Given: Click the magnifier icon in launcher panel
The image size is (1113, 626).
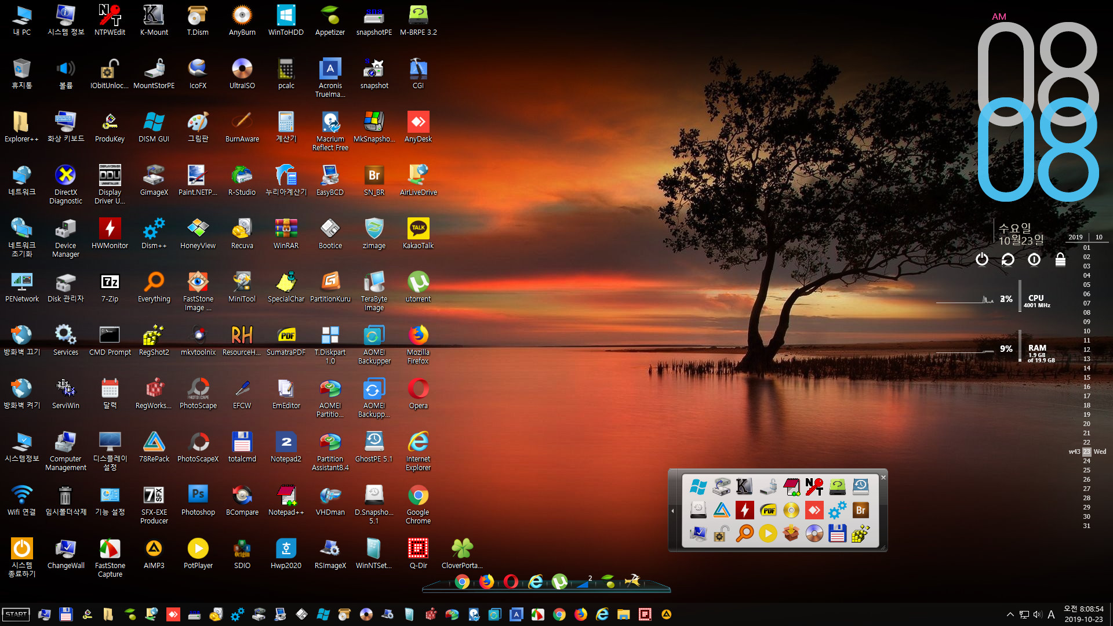Looking at the screenshot, I should [744, 533].
